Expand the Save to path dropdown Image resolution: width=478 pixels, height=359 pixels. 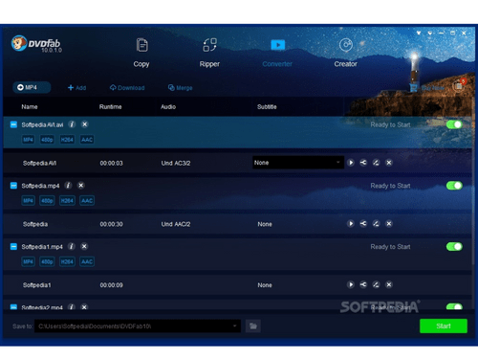235,325
